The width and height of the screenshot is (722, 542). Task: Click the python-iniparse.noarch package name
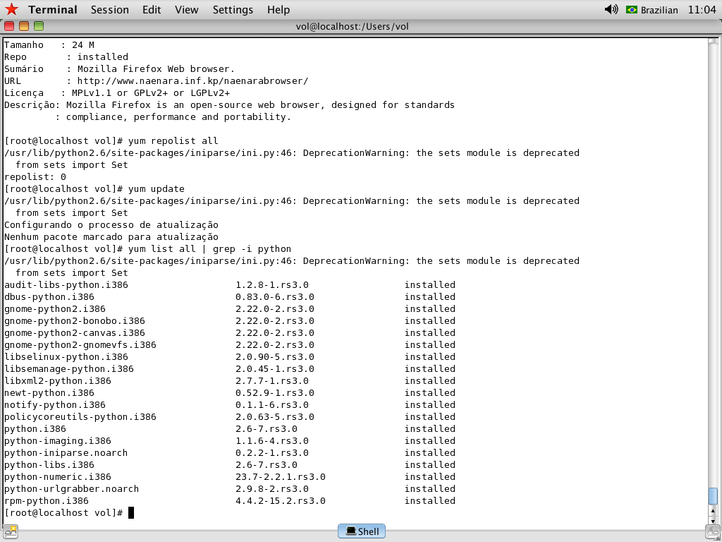point(66,452)
